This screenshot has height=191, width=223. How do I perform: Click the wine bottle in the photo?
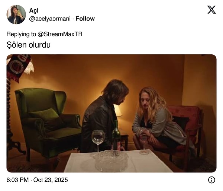pyautogui.click(x=116, y=135)
